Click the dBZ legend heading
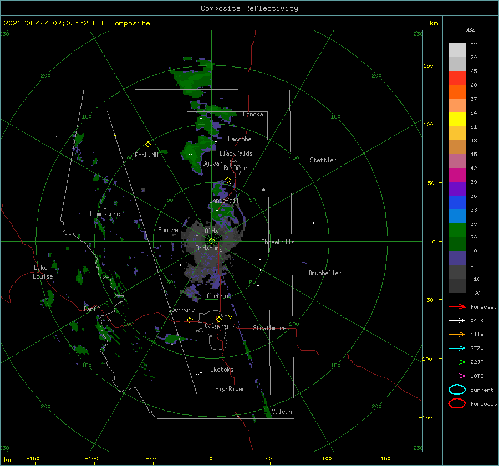Screen dimensions: 499x466 coord(470,30)
